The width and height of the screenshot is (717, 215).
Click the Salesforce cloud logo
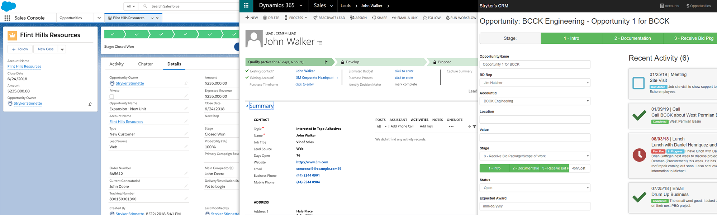point(9,6)
